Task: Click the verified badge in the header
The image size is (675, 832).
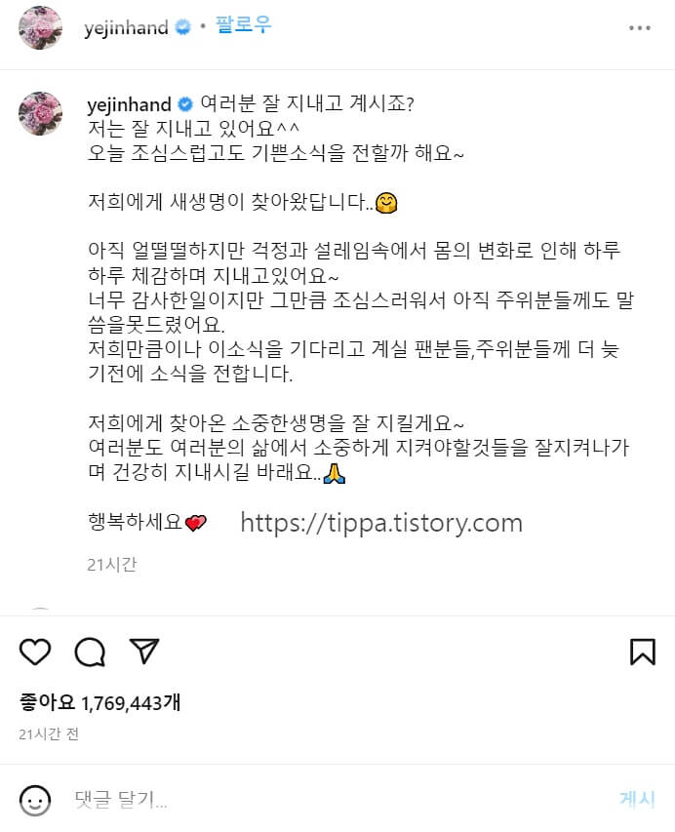Action: point(183,27)
